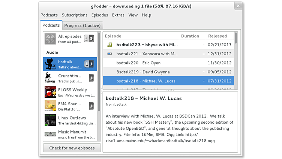Click the All episodes feed icon
282x159 pixels.
51,39
